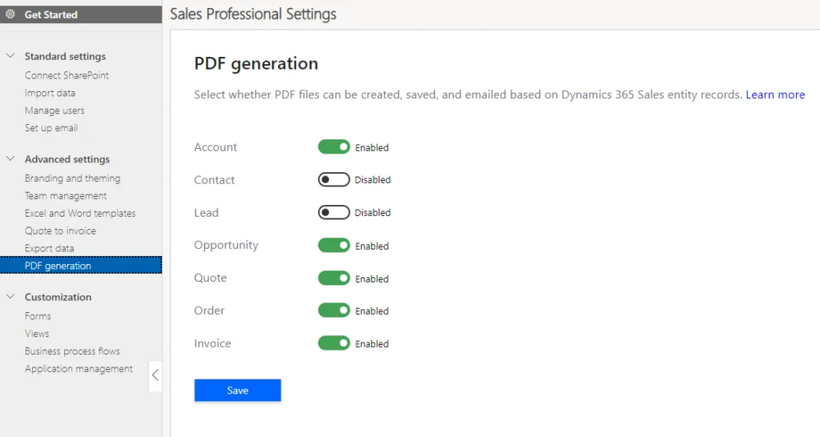The height and width of the screenshot is (437, 820).
Task: Select Set up email
Action: tap(51, 128)
